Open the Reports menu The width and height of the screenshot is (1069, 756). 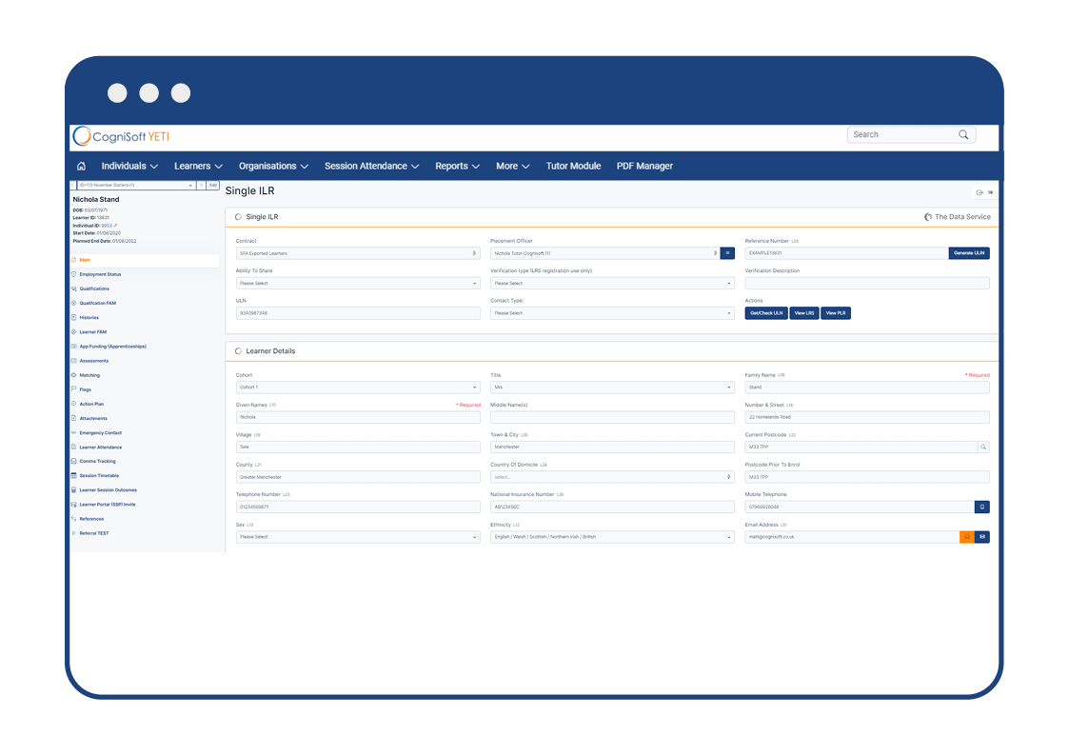(x=458, y=167)
